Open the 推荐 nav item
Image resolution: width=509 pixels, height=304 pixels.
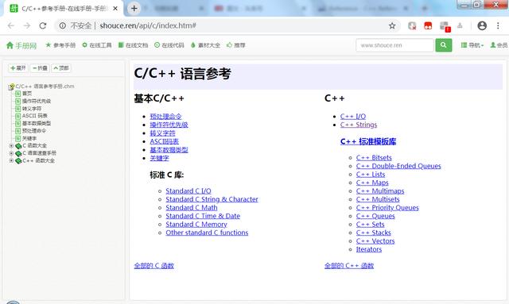236,45
